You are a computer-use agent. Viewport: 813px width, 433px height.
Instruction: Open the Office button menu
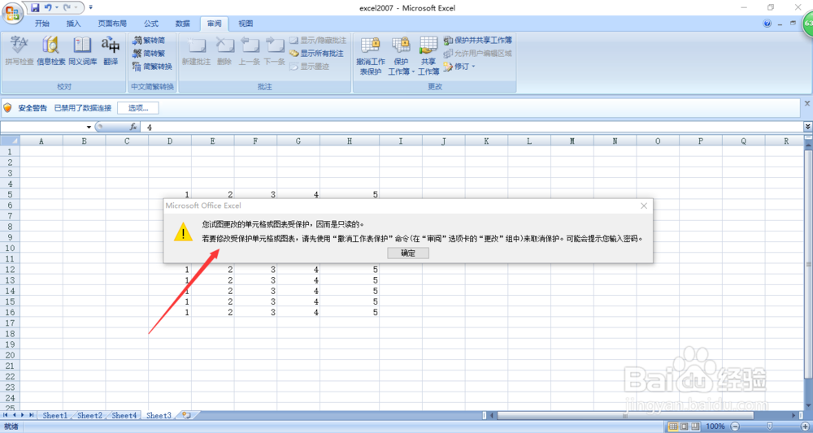tap(12, 12)
